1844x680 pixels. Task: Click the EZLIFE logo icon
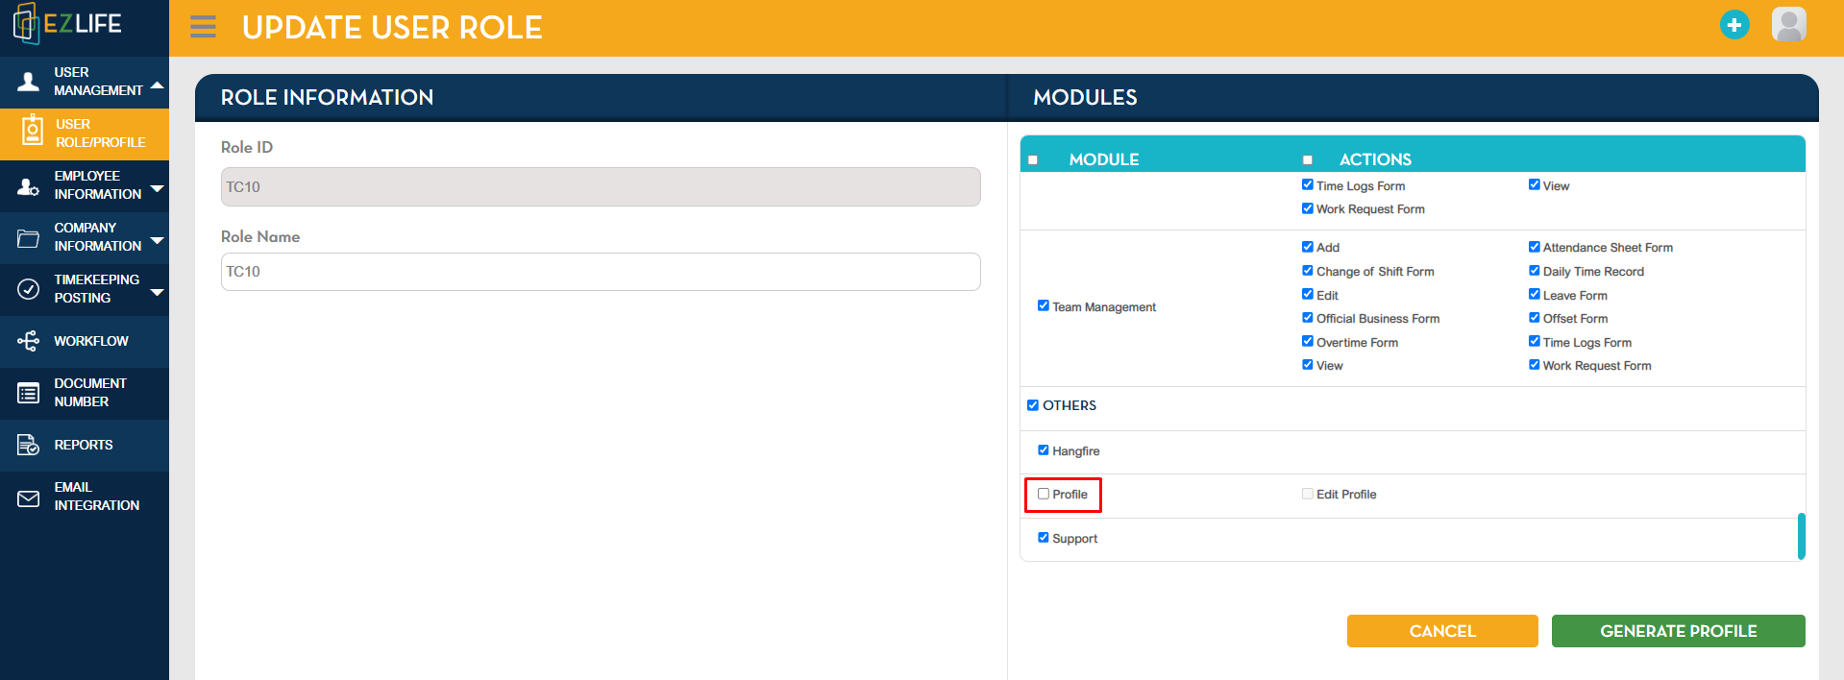coord(26,24)
